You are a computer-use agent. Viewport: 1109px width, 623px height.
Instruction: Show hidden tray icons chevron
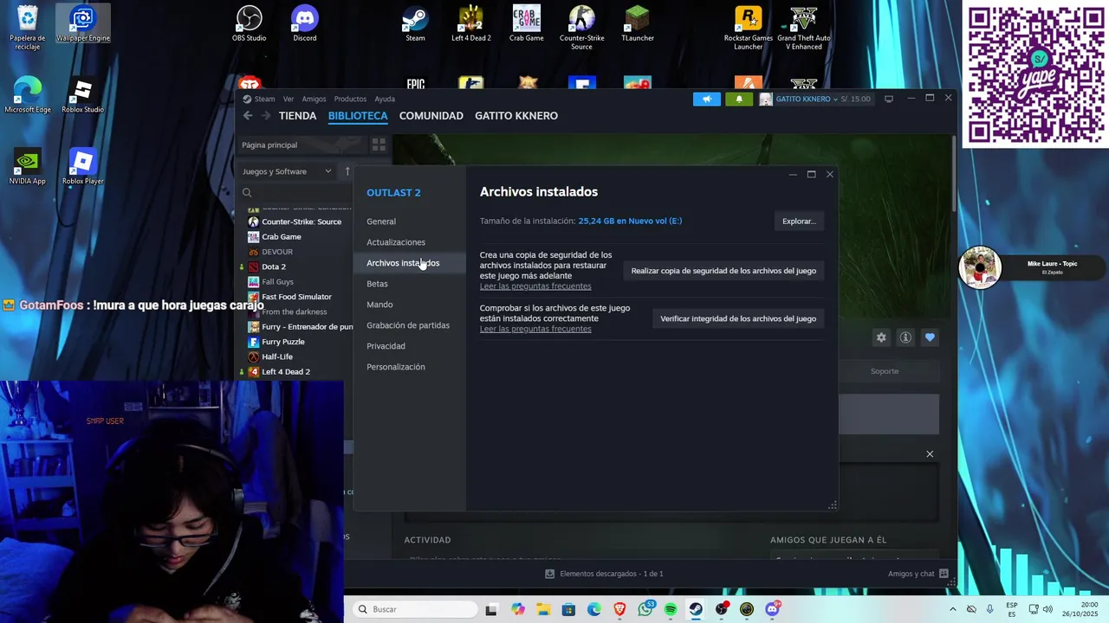click(x=953, y=609)
